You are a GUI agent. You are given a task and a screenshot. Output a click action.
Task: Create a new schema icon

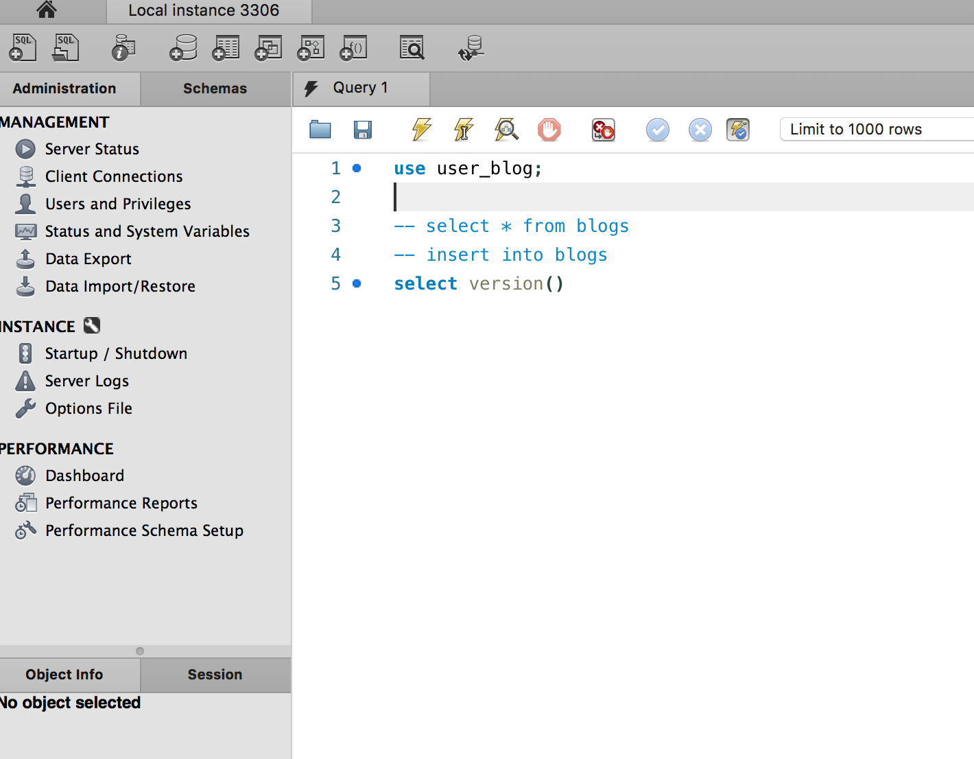(x=183, y=48)
